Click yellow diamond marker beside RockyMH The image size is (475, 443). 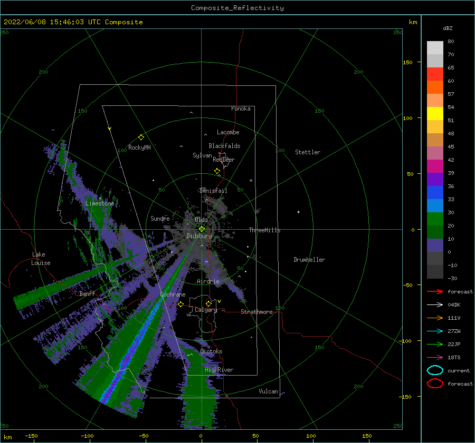141,137
